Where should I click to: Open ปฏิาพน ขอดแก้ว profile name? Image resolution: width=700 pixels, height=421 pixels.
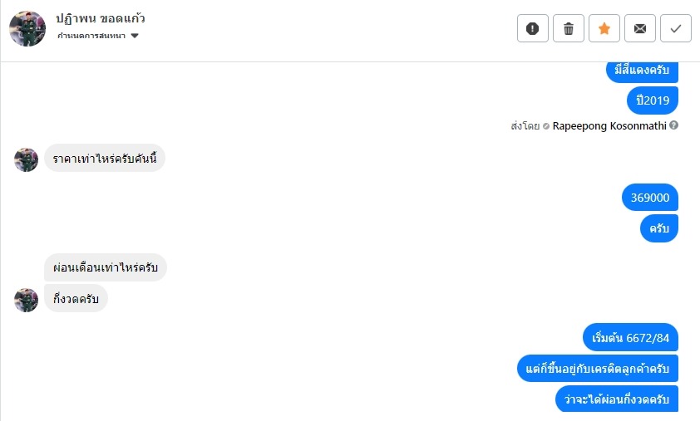click(x=101, y=18)
